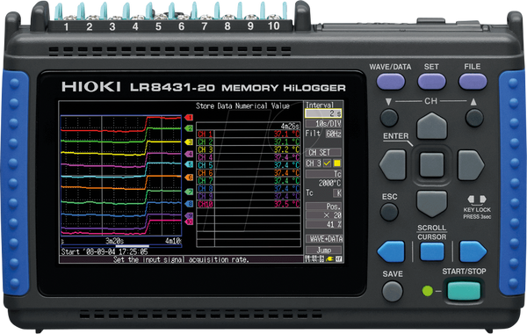Change the × 20 zoom magnification
The width and height of the screenshot is (527, 334).
pyautogui.click(x=323, y=215)
